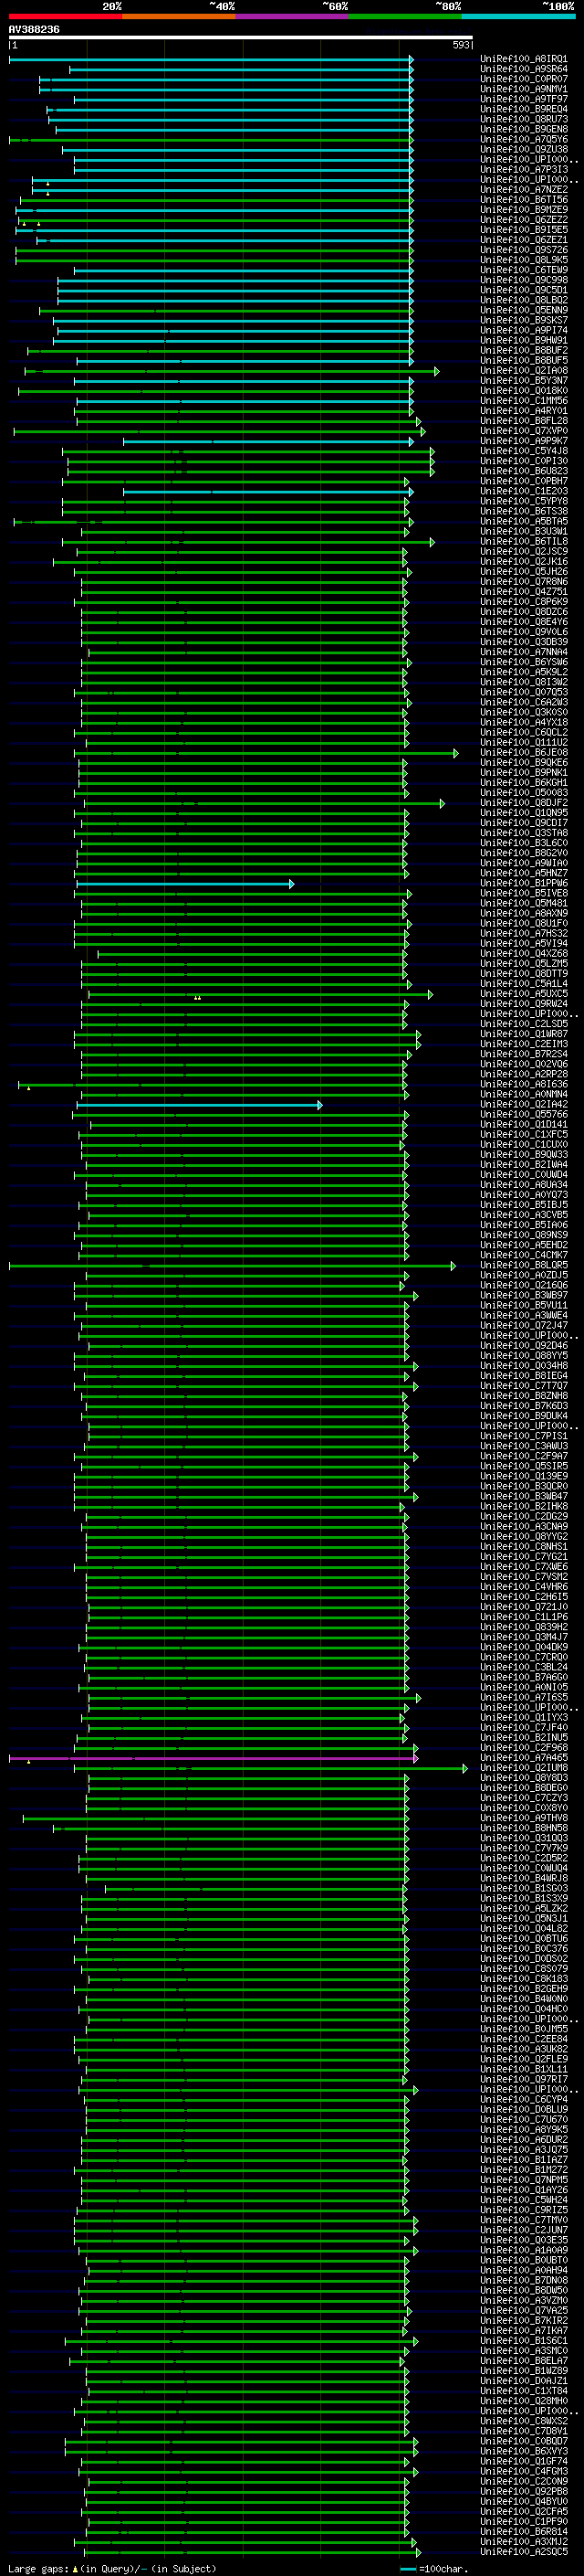Click the query end position 593
This screenshot has height=2576, width=584.
click(461, 45)
